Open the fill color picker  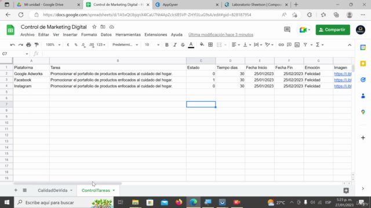(202, 44)
